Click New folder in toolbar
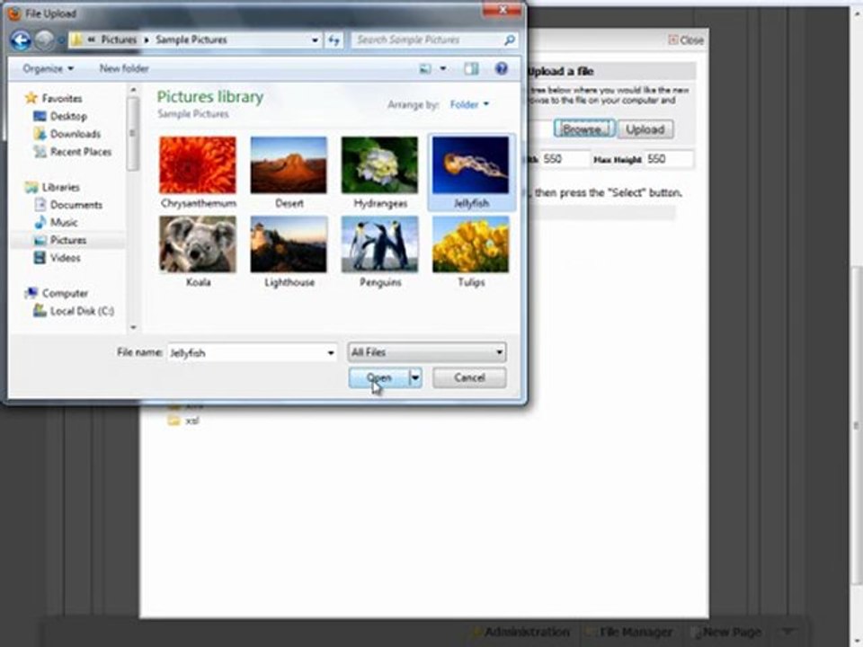Viewport: 863px width, 647px height. pos(124,69)
